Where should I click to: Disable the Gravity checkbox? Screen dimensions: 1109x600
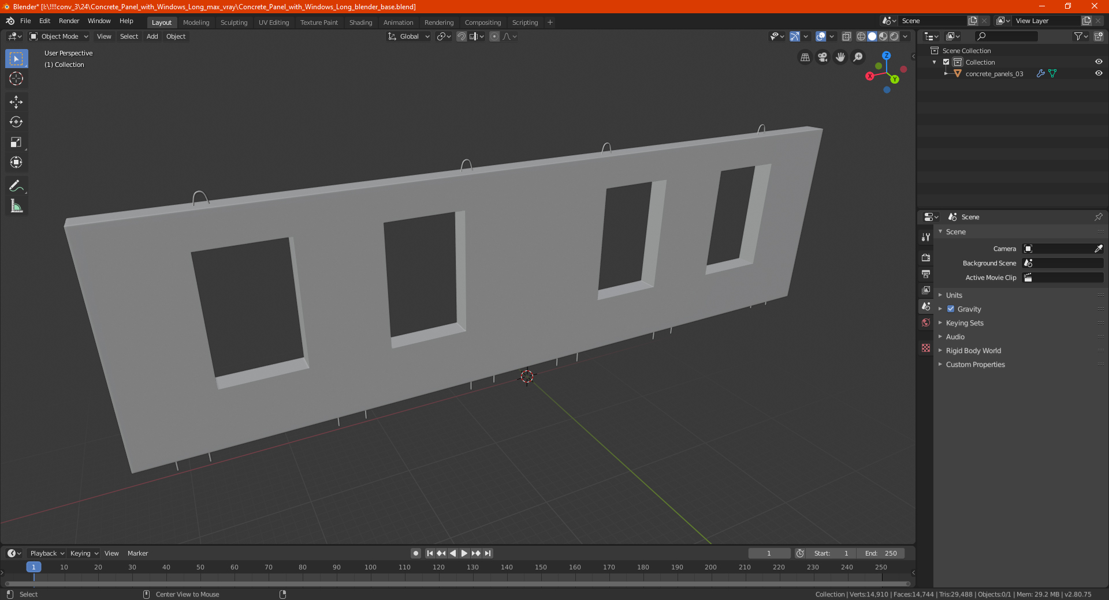click(951, 309)
